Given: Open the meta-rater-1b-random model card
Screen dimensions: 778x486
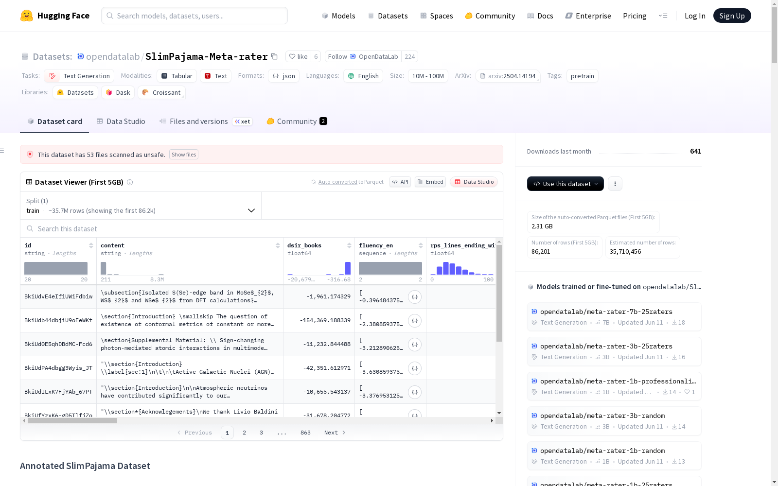Looking at the screenshot, I should pos(614,456).
